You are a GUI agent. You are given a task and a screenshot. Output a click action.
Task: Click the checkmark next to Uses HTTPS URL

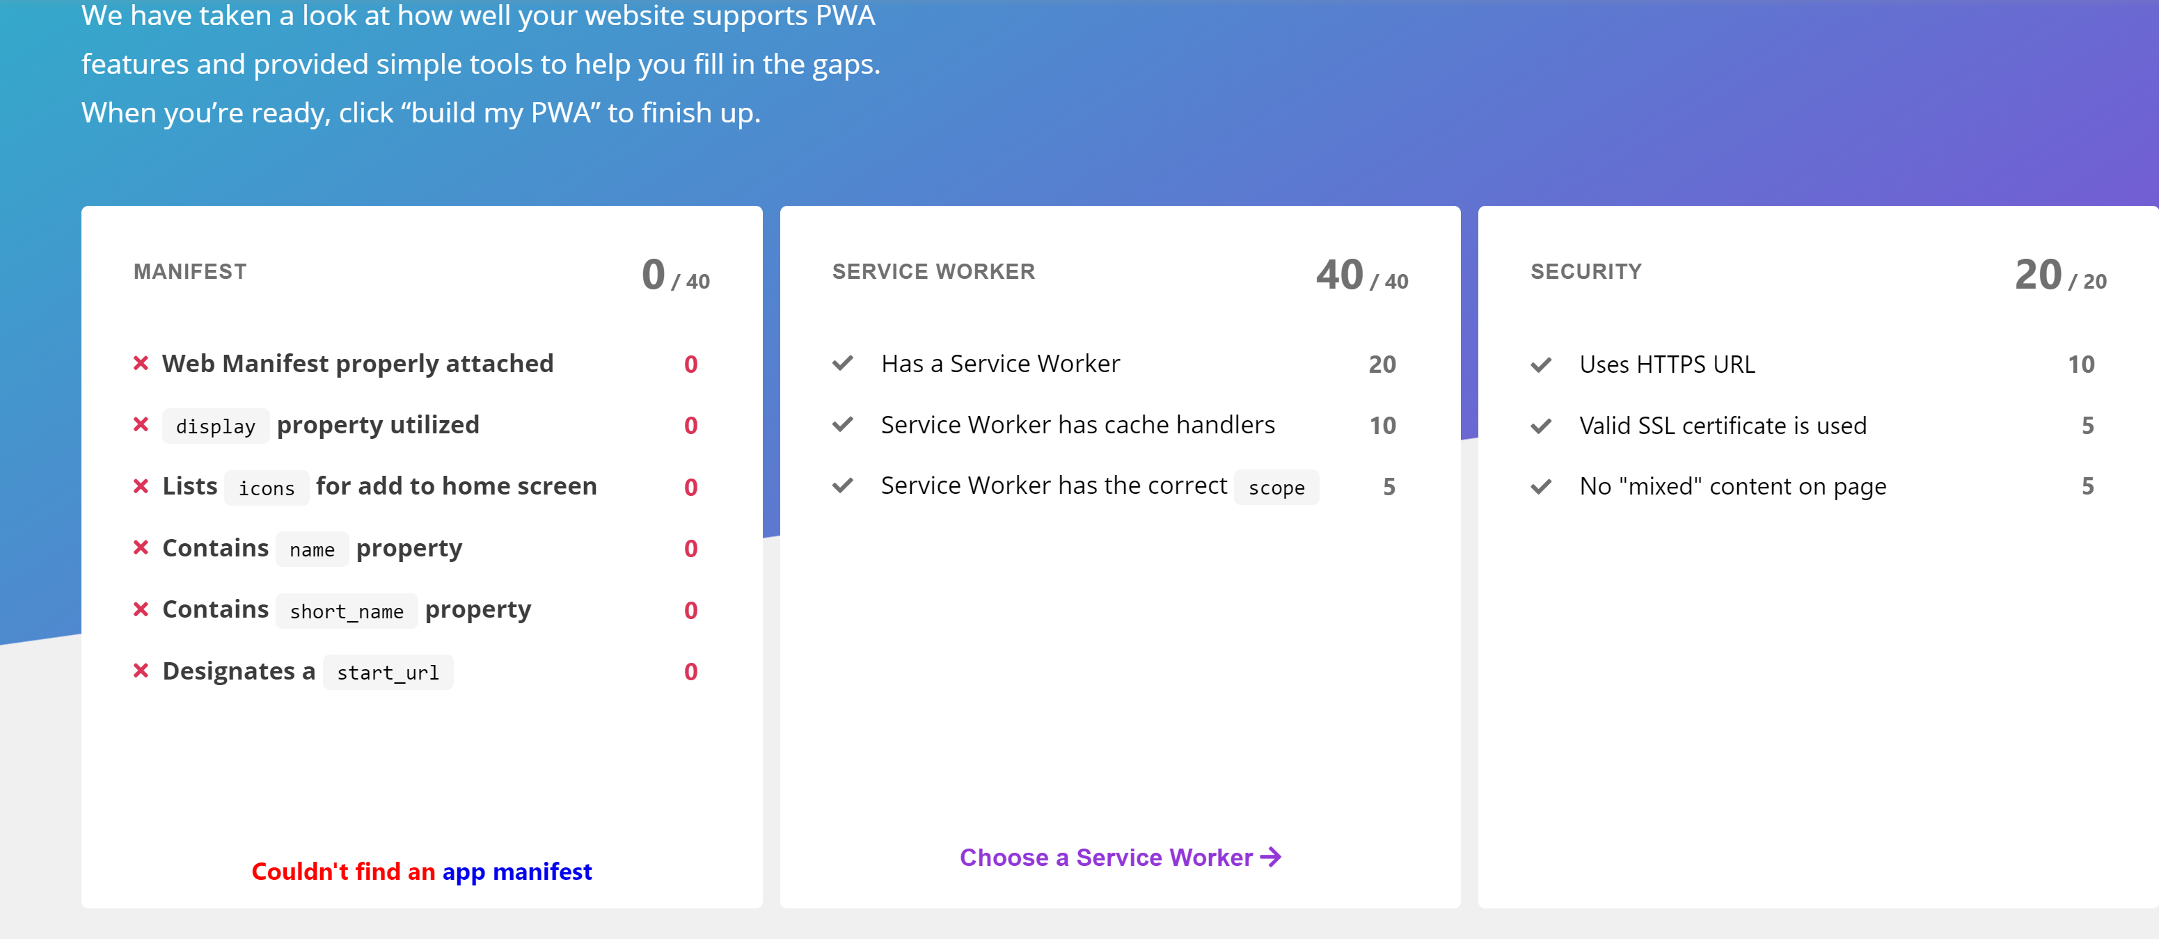(x=1540, y=364)
